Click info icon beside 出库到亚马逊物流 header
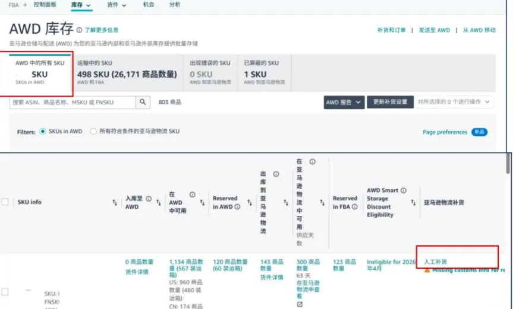The height and width of the screenshot is (309, 516). pos(276,174)
